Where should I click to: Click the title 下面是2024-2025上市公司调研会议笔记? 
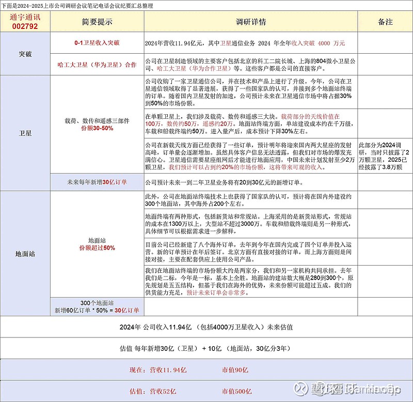click(77, 6)
